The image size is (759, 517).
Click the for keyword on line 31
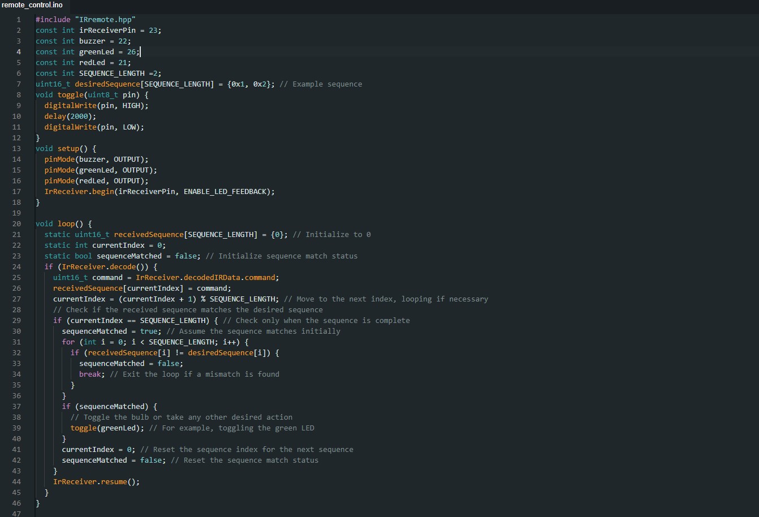tap(68, 342)
